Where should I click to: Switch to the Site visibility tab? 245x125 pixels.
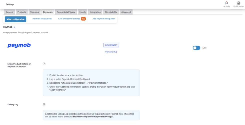[x=111, y=12]
